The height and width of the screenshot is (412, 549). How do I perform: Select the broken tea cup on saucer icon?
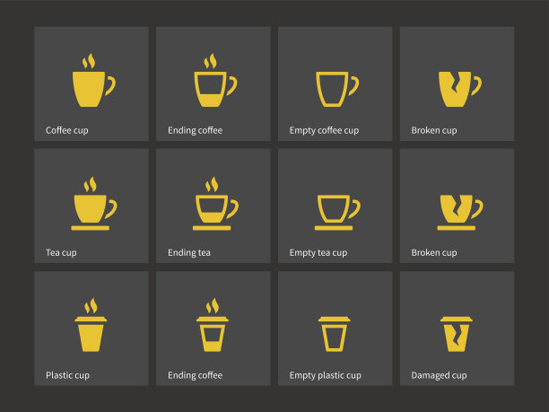click(x=459, y=213)
